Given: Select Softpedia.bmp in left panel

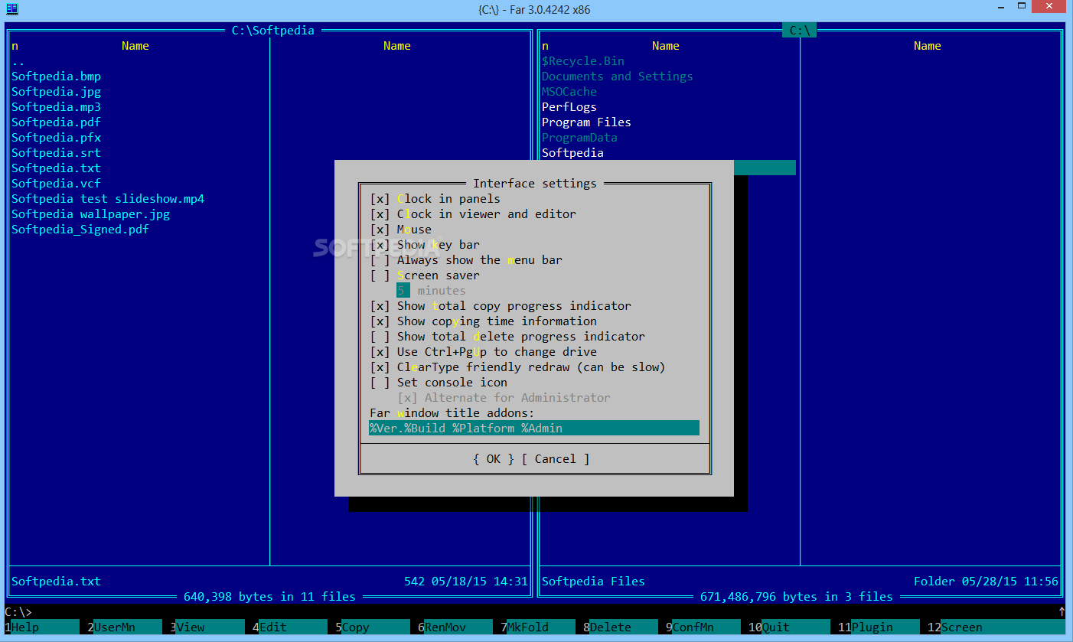Looking at the screenshot, I should pos(56,77).
